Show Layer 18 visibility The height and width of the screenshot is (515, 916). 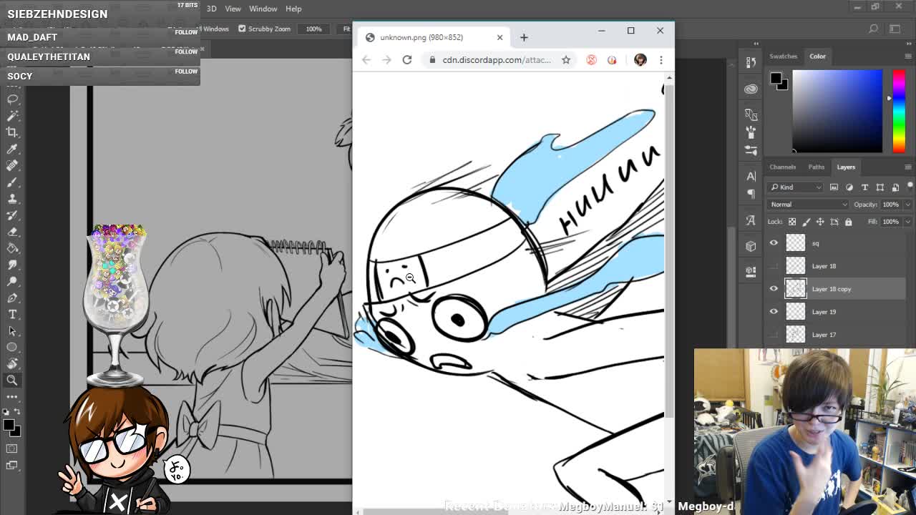(774, 266)
